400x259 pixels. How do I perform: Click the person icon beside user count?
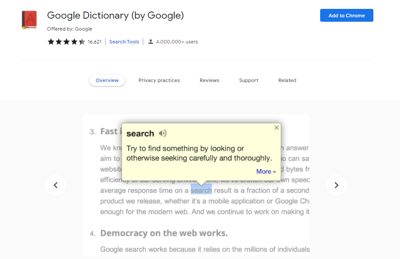click(x=151, y=42)
